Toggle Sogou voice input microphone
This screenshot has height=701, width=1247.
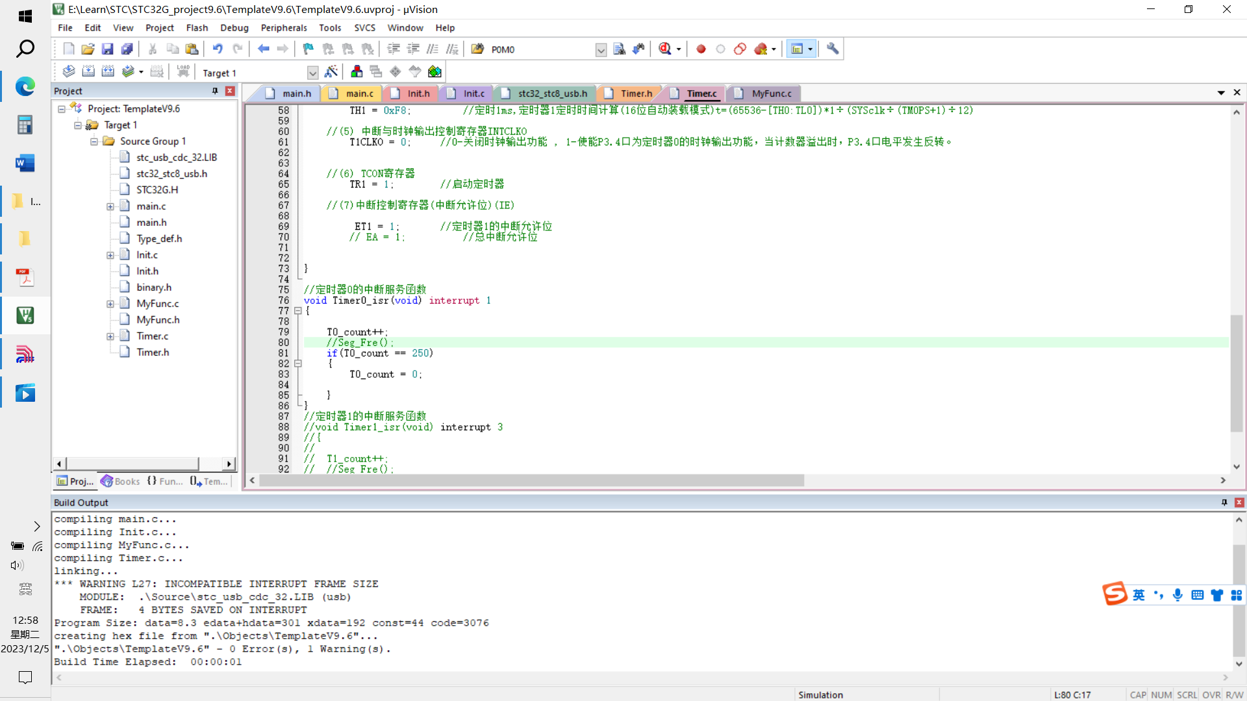coord(1178,595)
